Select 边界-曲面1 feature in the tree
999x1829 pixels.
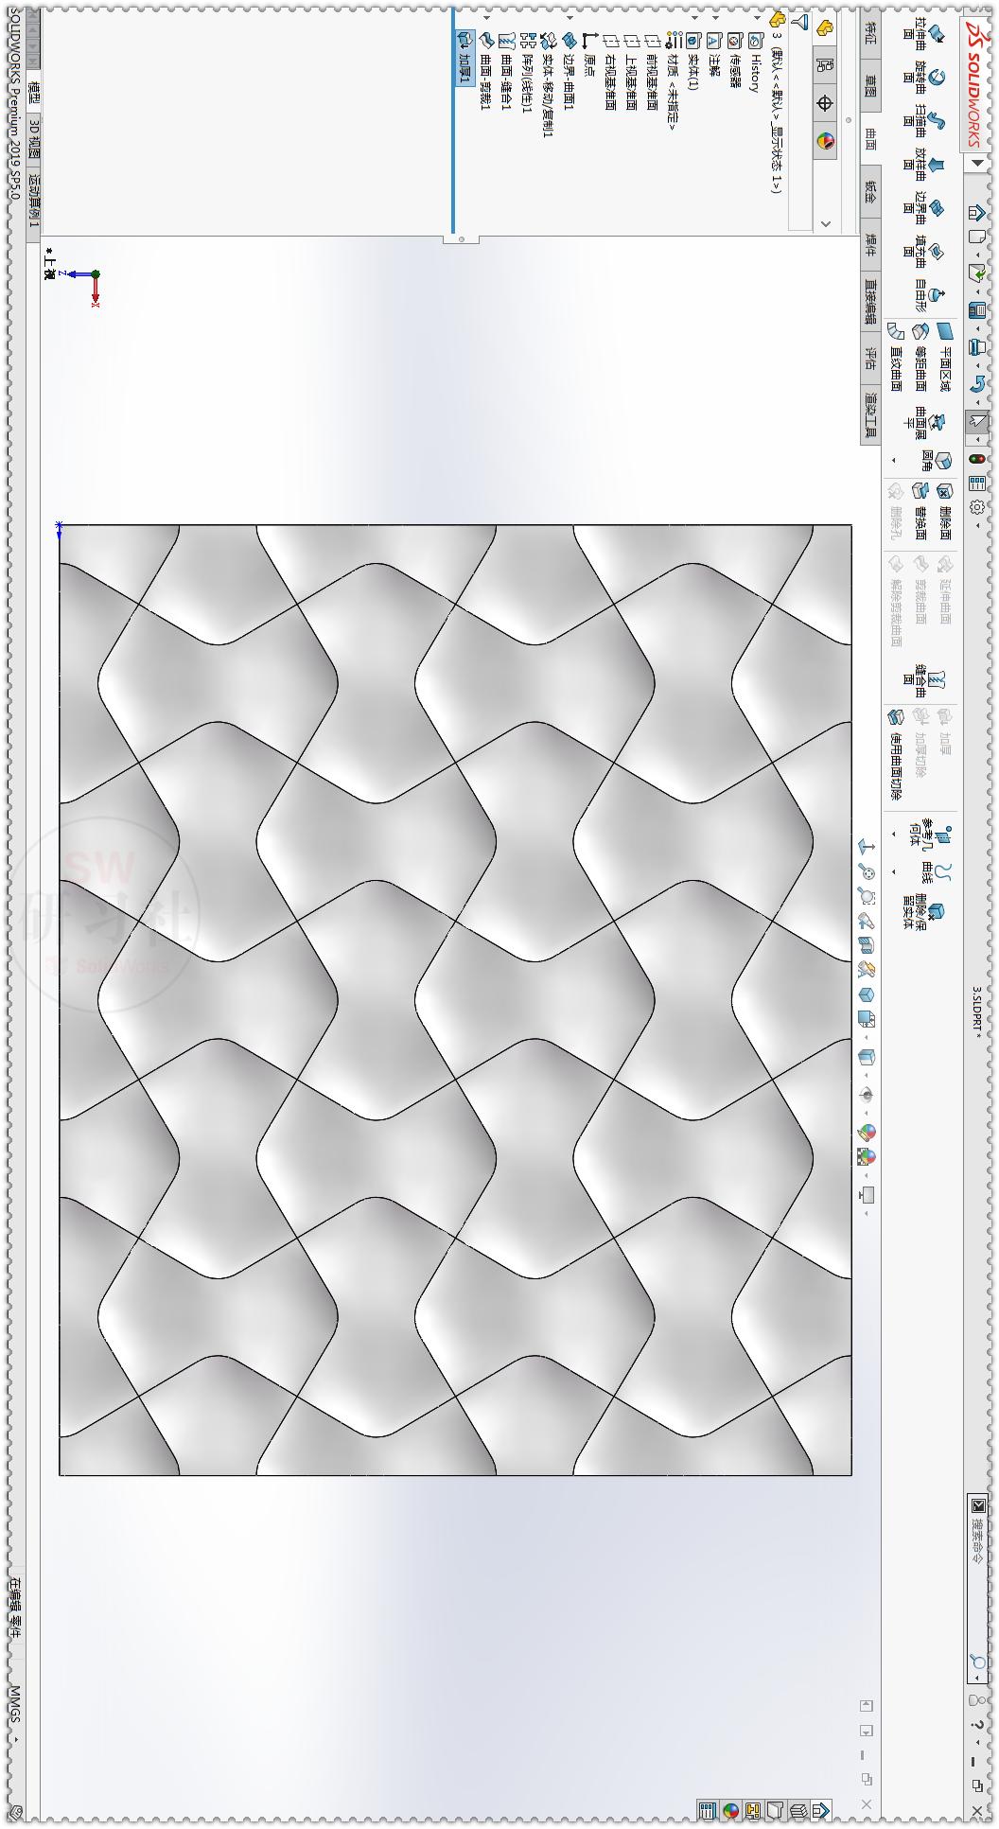(x=569, y=70)
